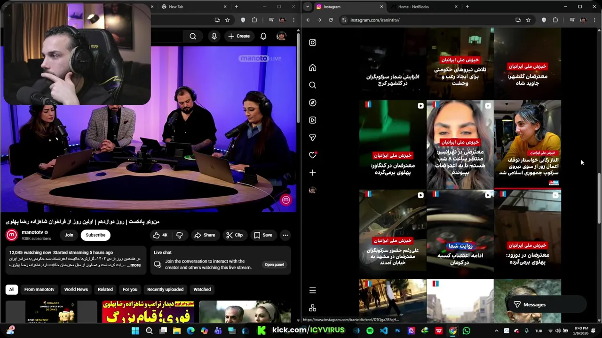Open manototv channel avatar
The height and width of the screenshot is (338, 602).
click(x=12, y=235)
